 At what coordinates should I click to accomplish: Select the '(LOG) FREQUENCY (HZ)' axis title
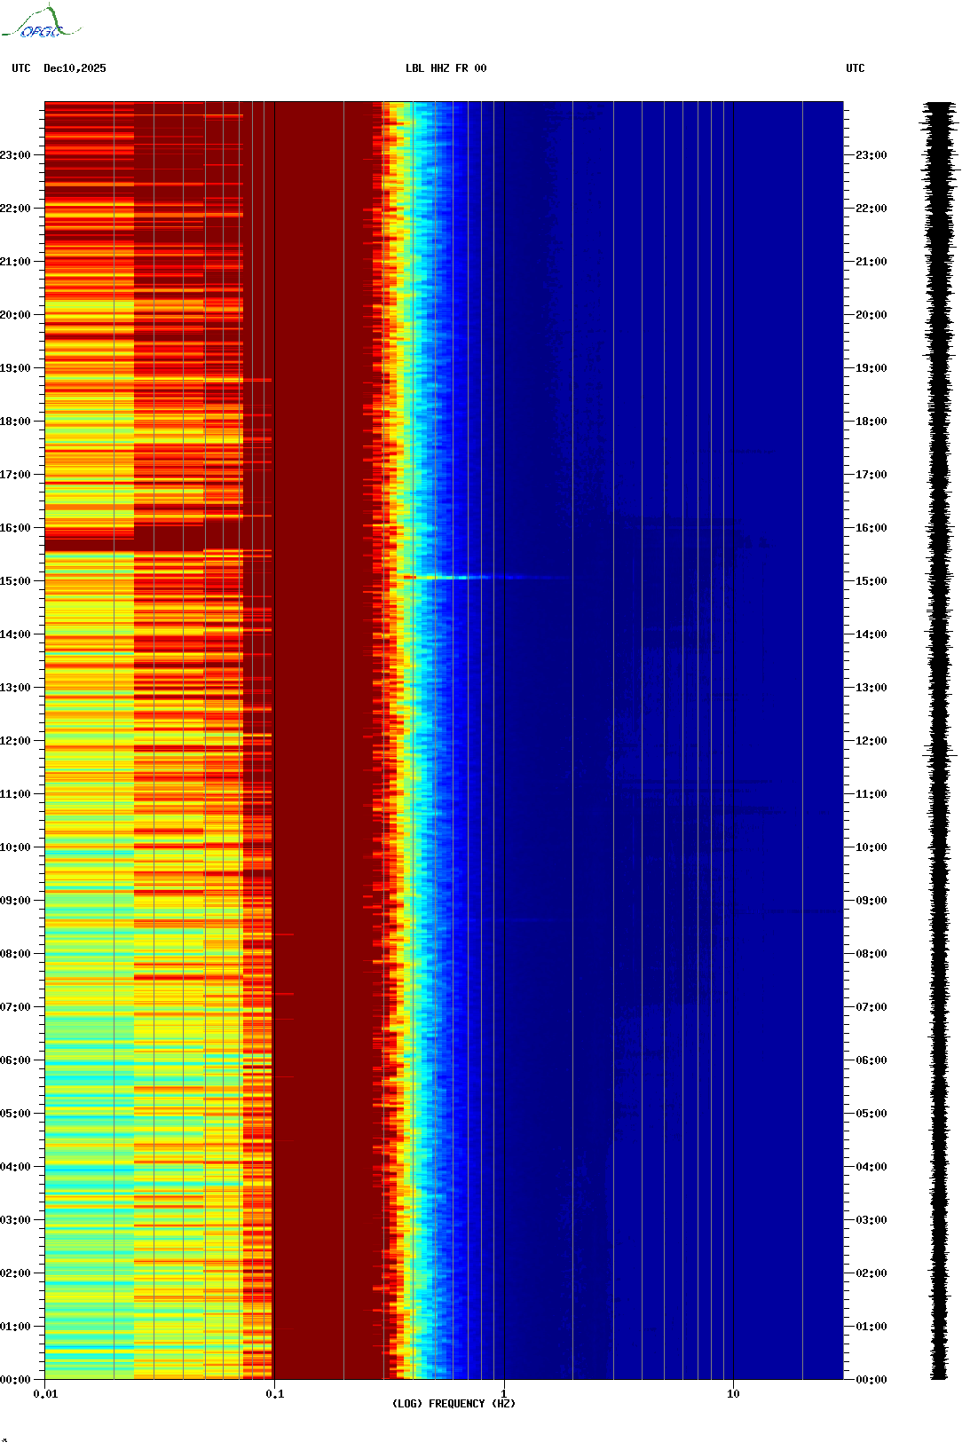pyautogui.click(x=454, y=1404)
